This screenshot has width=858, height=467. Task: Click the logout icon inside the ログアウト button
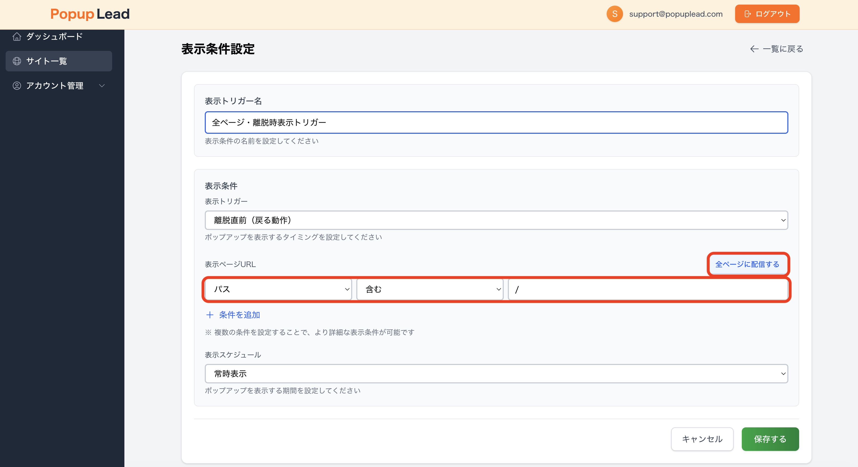click(747, 14)
